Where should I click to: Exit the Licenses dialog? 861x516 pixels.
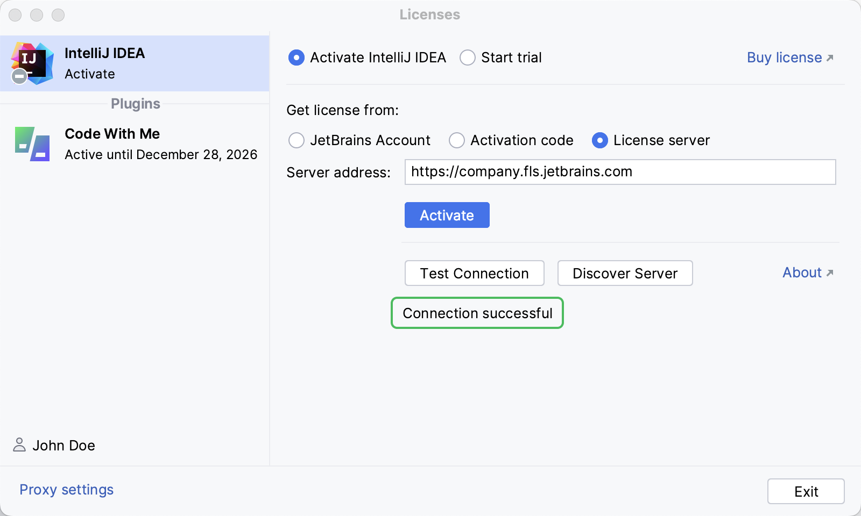point(806,491)
